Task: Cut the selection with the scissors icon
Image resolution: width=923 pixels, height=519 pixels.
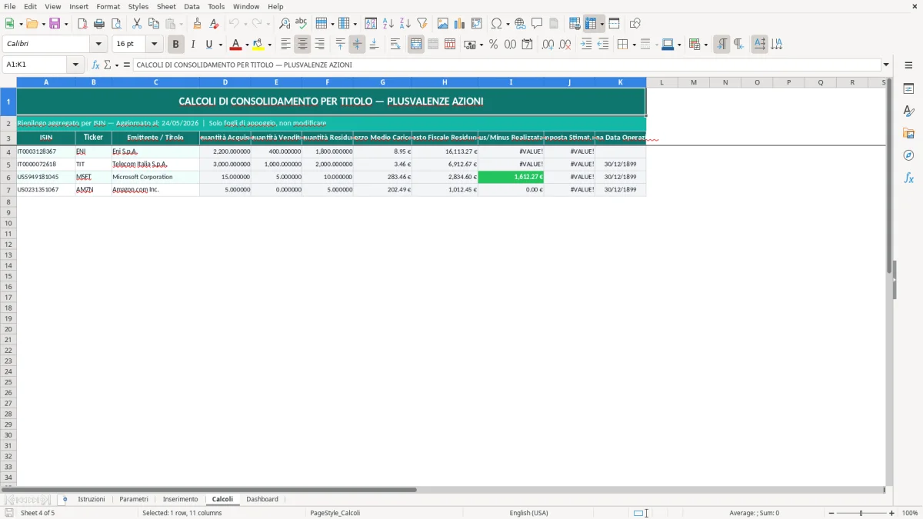Action: [137, 24]
